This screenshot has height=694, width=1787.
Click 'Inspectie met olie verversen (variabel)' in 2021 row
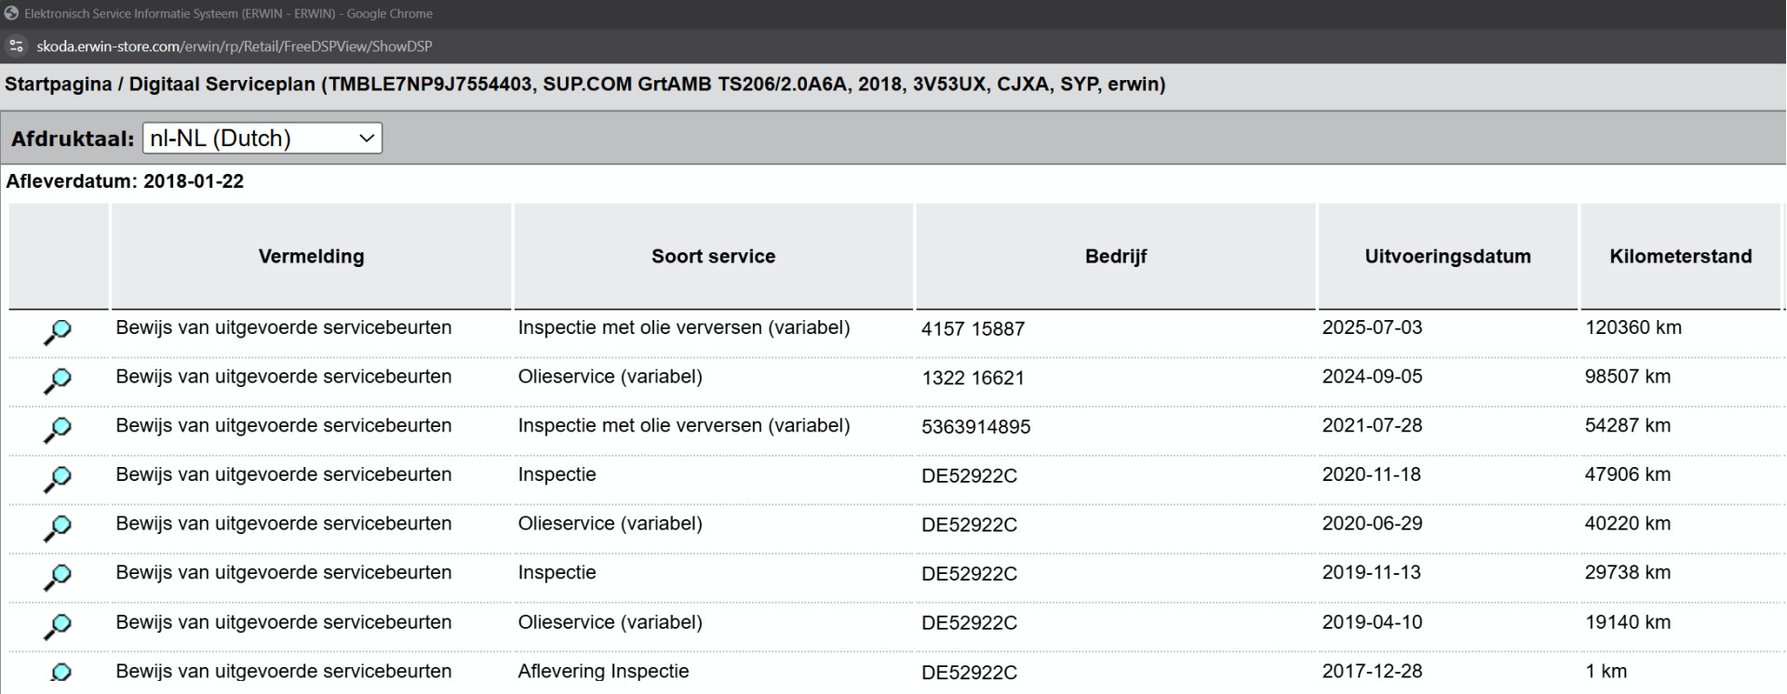pyautogui.click(x=684, y=425)
